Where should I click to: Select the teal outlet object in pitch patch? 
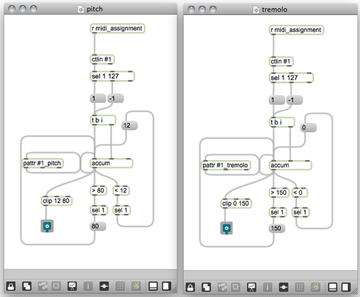tap(47, 226)
